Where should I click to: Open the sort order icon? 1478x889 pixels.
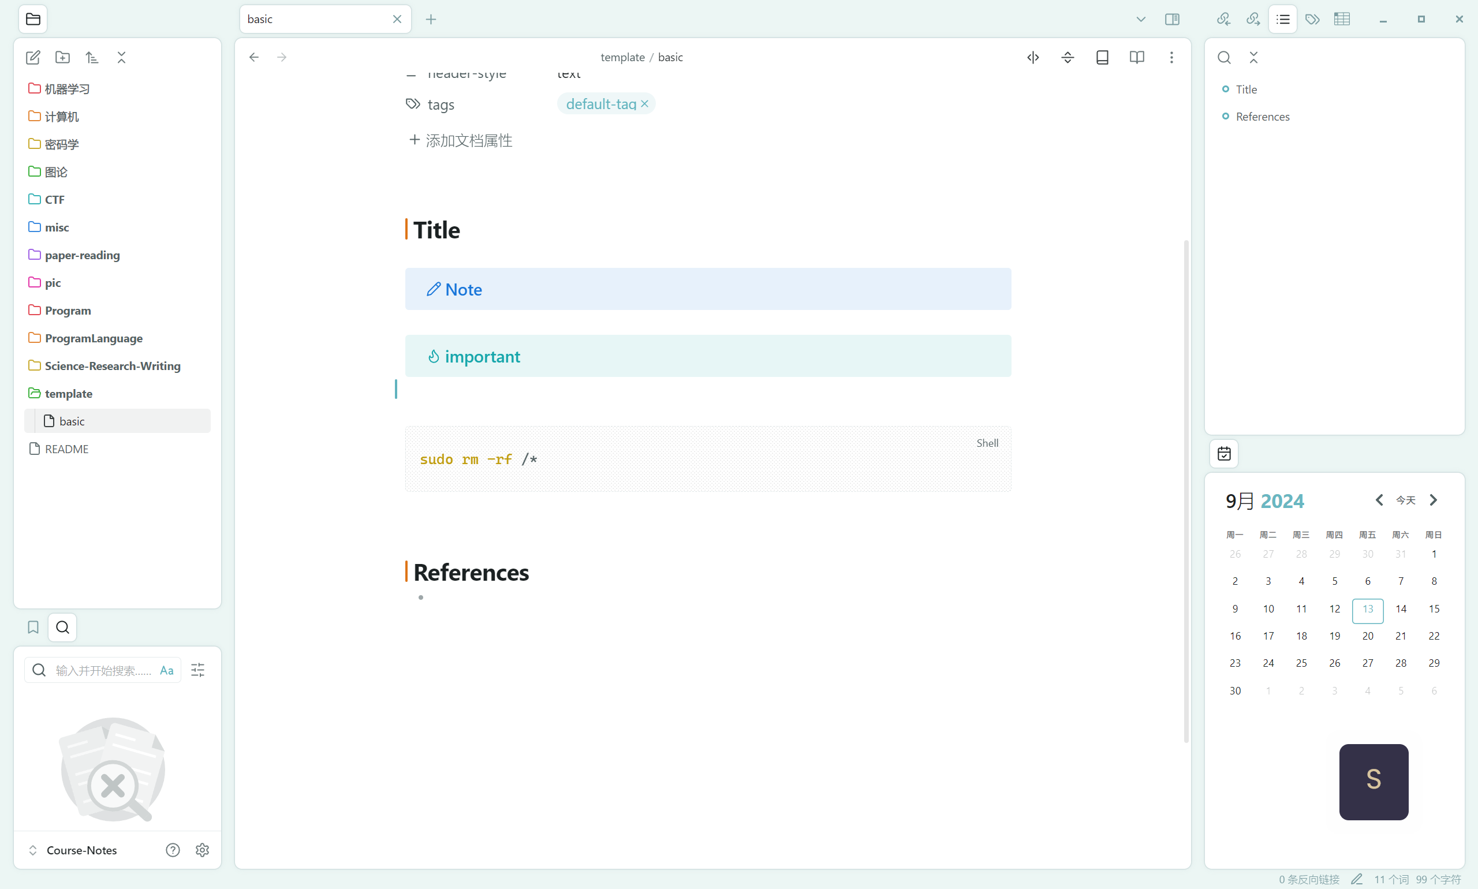click(x=92, y=58)
